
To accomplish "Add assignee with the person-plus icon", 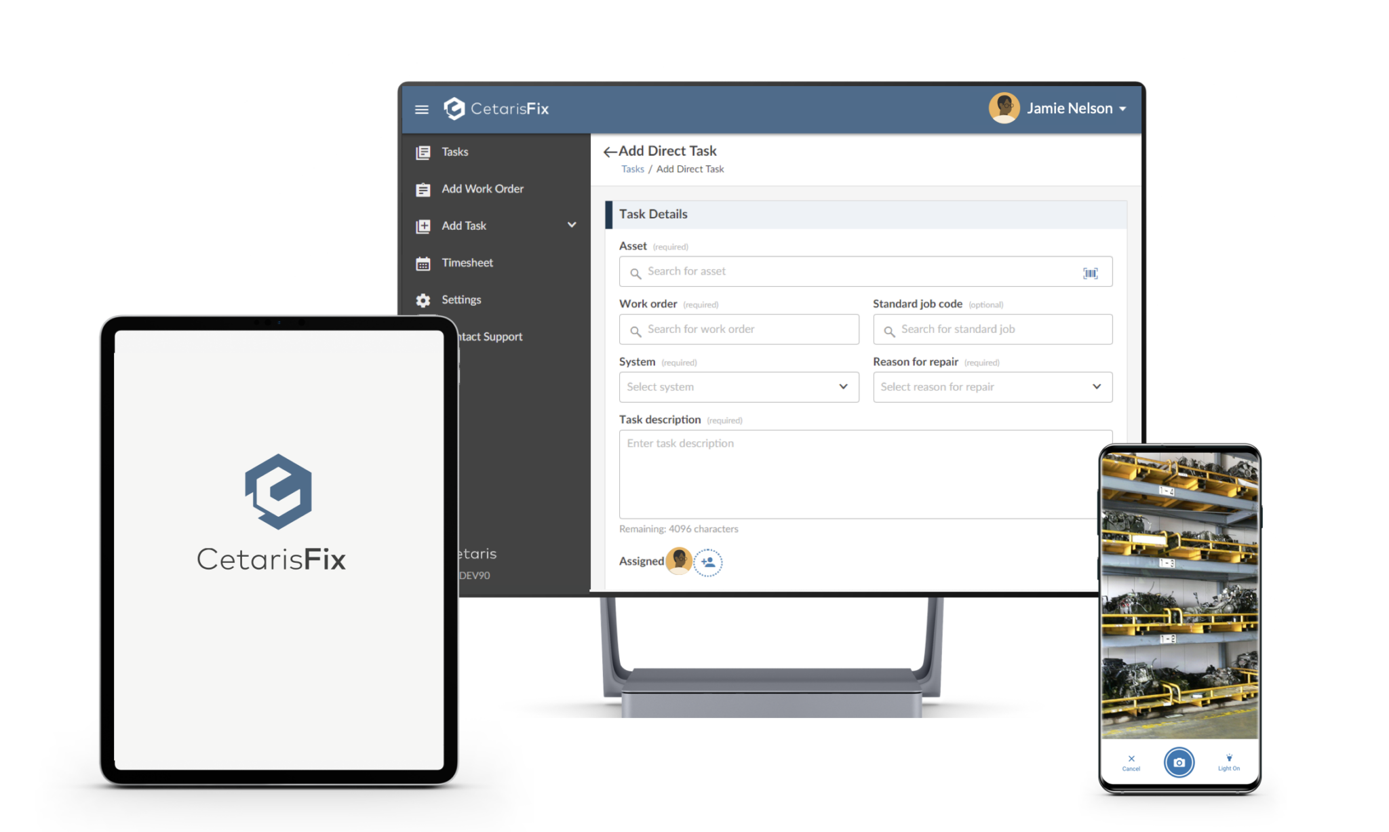I will pos(708,562).
